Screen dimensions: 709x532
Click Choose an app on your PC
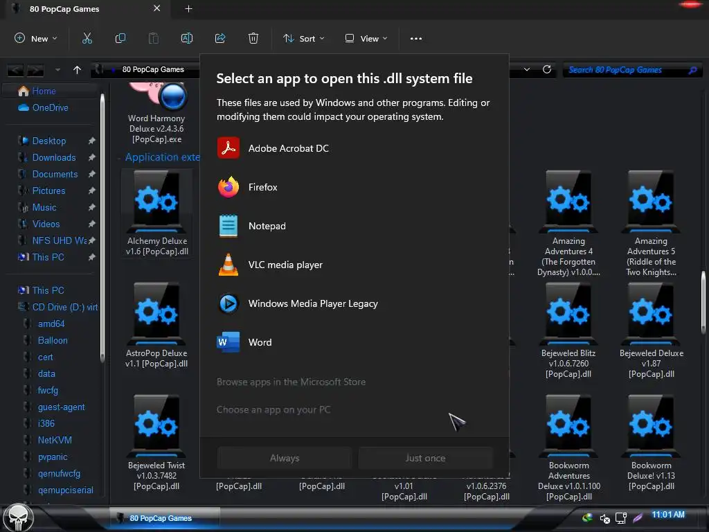[x=273, y=409]
